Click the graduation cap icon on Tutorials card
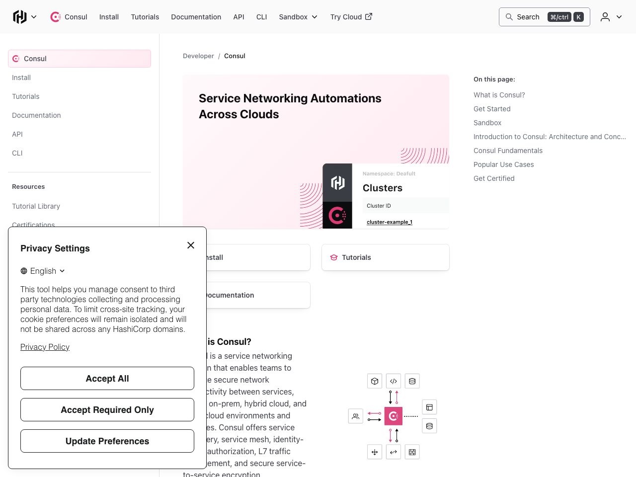This screenshot has width=636, height=477. tap(333, 257)
